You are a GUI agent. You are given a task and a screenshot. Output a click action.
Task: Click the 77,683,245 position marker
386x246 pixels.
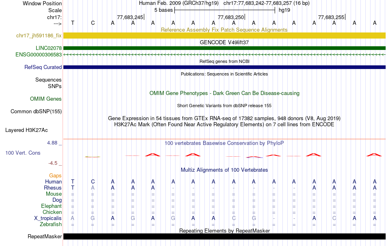pyautogui.click(x=130, y=17)
